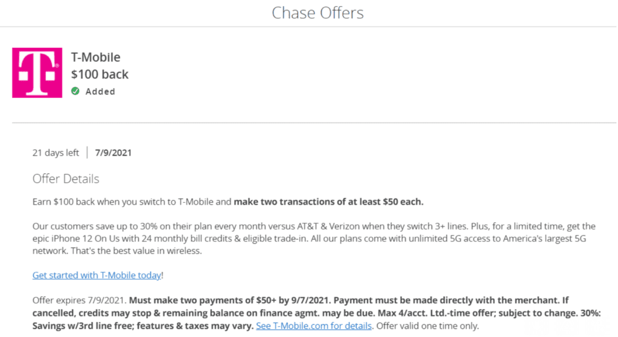
Task: Click the magenta T-Mobile logo
Action: (37, 73)
